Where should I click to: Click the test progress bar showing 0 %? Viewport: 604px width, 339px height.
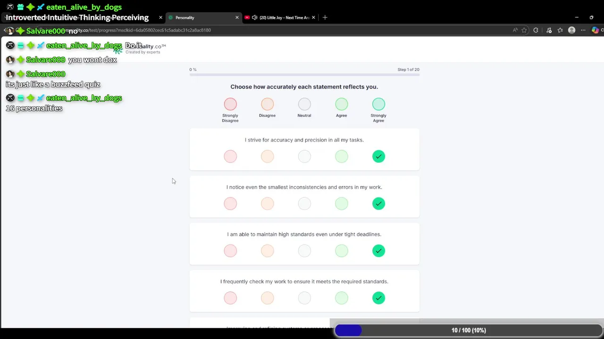coord(304,74)
